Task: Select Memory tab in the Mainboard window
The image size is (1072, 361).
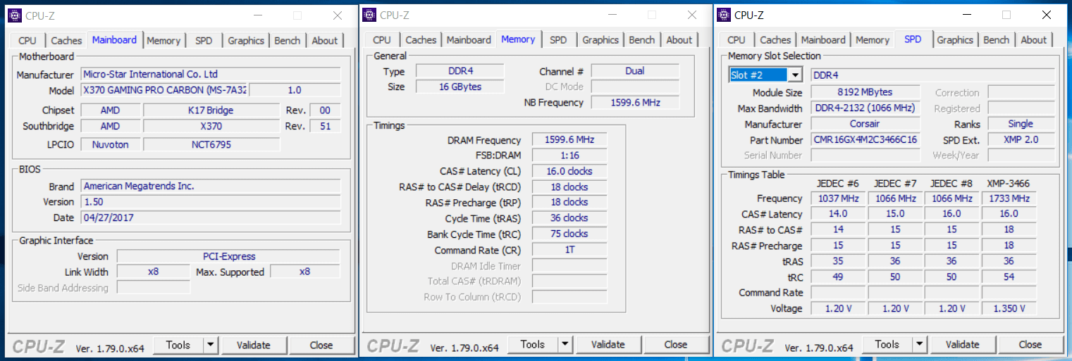Action: [x=164, y=41]
